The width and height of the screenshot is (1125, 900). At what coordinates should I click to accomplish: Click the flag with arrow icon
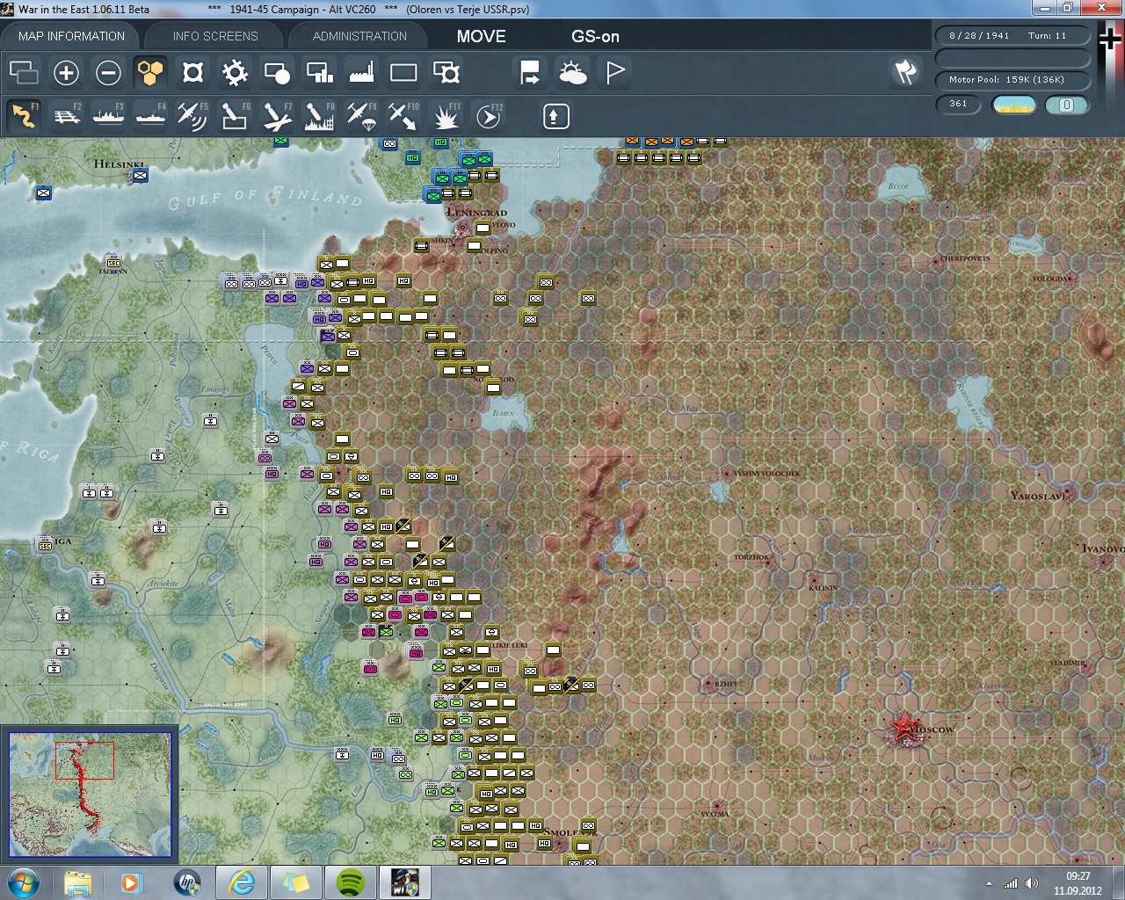(x=530, y=72)
